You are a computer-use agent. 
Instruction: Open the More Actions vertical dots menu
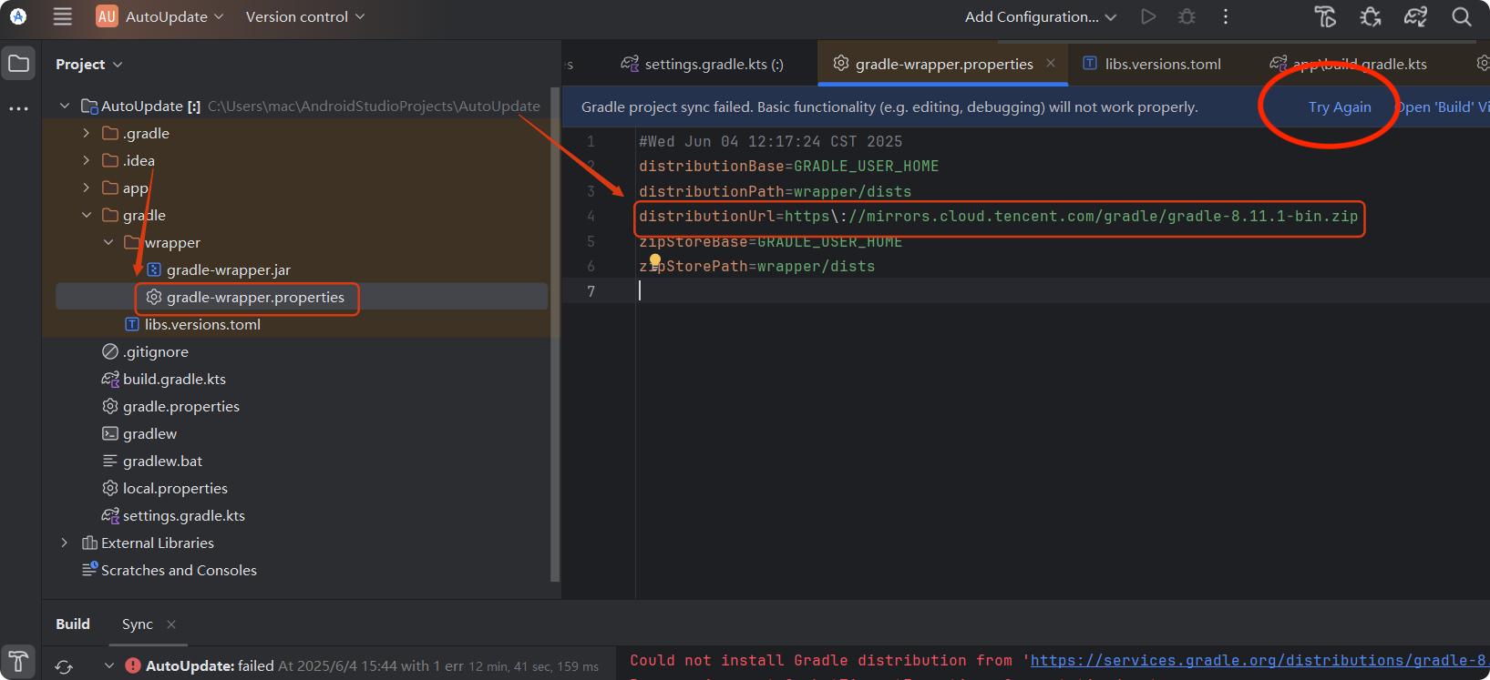pyautogui.click(x=1226, y=16)
